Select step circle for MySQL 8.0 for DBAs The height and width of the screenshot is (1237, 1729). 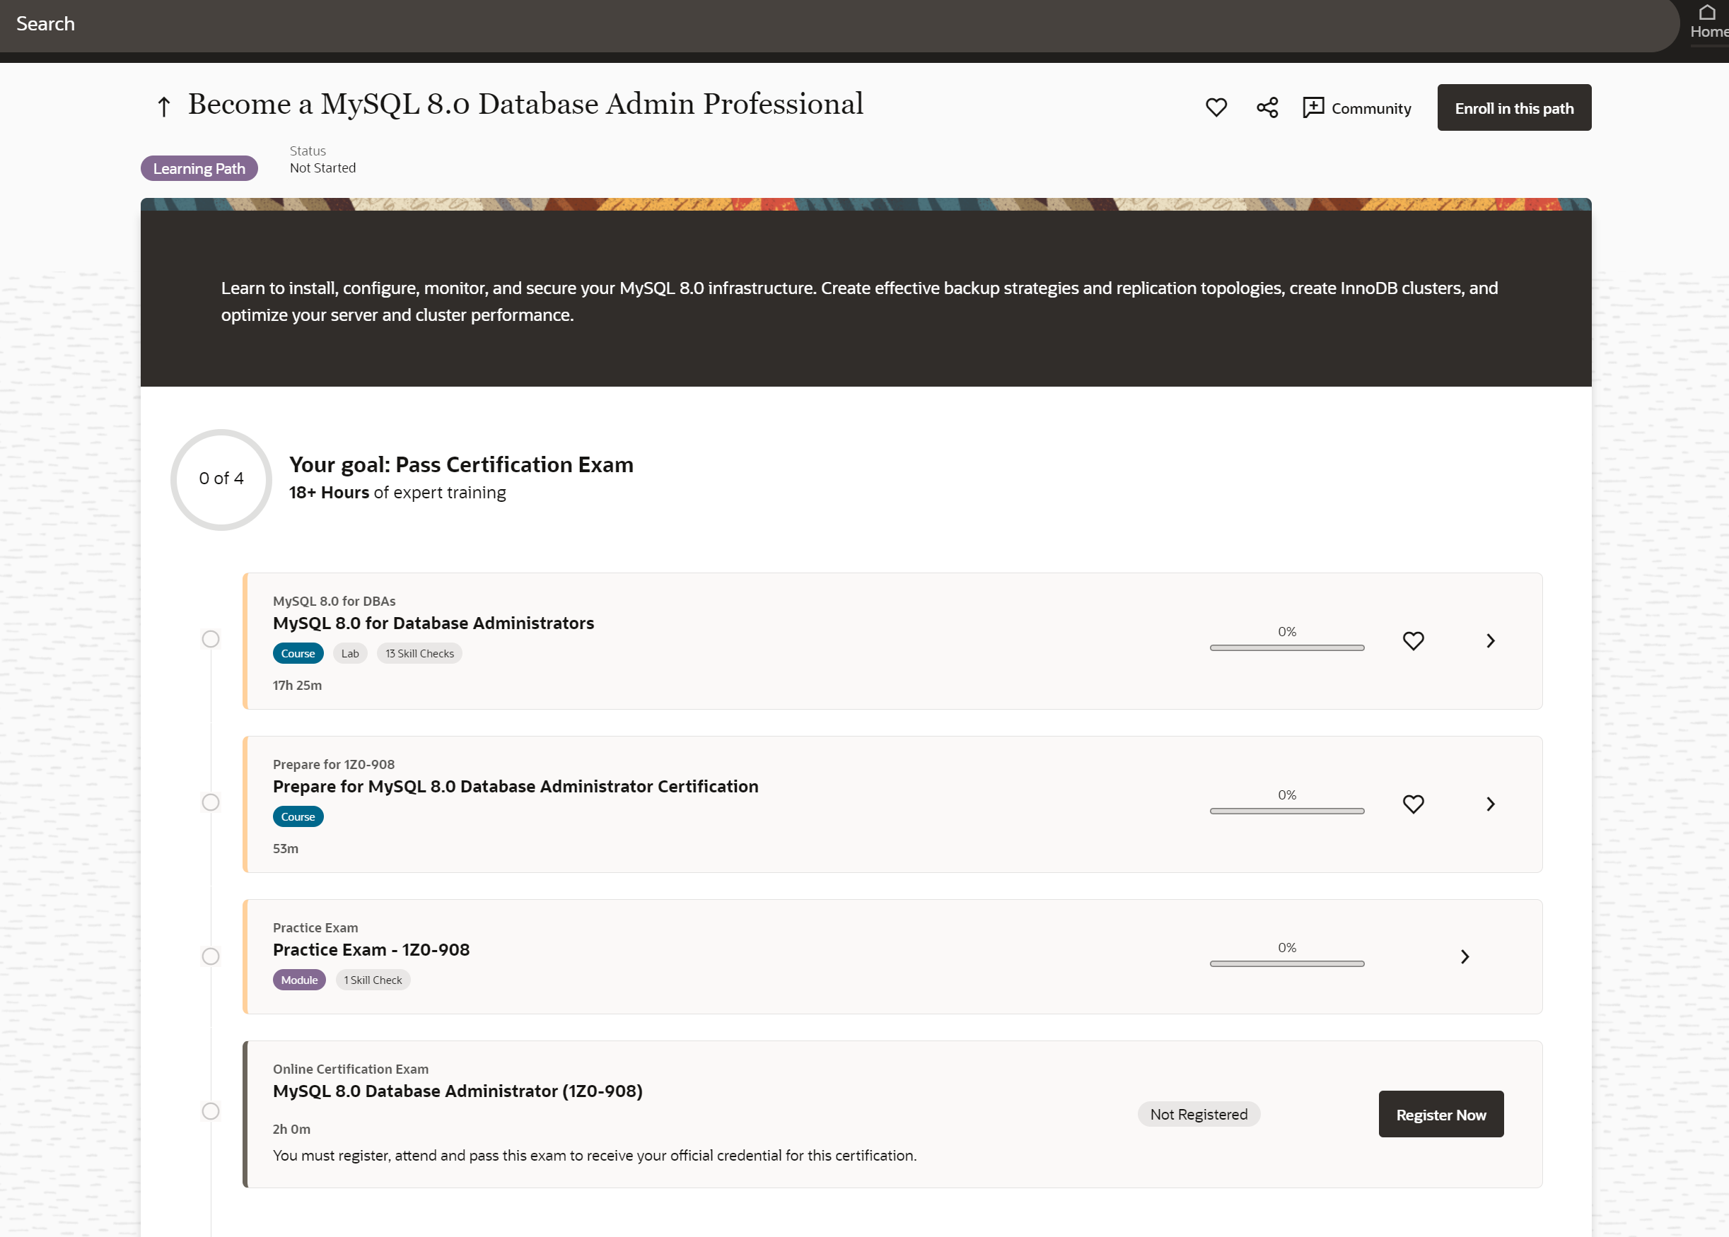[210, 639]
